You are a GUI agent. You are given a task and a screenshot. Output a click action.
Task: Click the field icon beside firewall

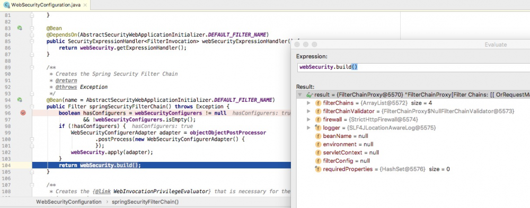pyautogui.click(x=318, y=119)
